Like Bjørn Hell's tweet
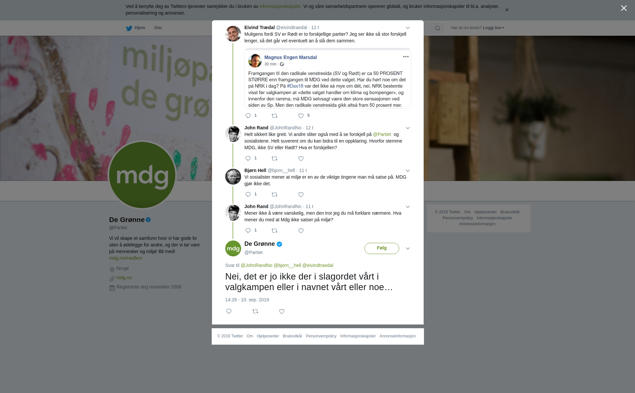This screenshot has height=393, width=635. [x=301, y=195]
